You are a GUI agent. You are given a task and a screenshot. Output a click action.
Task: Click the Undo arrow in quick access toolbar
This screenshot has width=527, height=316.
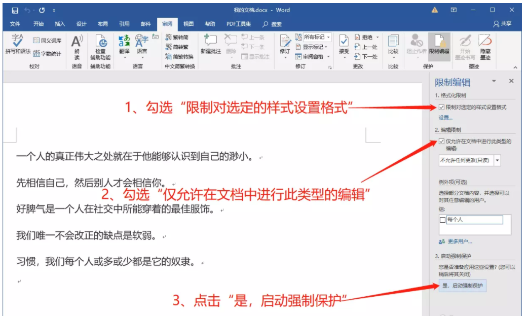pos(27,11)
